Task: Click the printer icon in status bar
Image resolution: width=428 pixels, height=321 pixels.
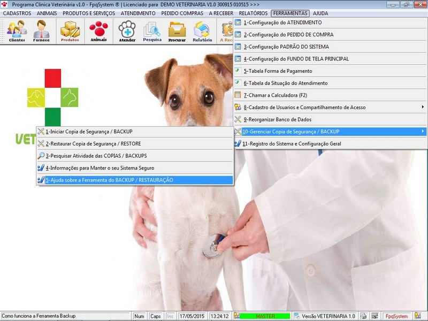Action: point(363,316)
